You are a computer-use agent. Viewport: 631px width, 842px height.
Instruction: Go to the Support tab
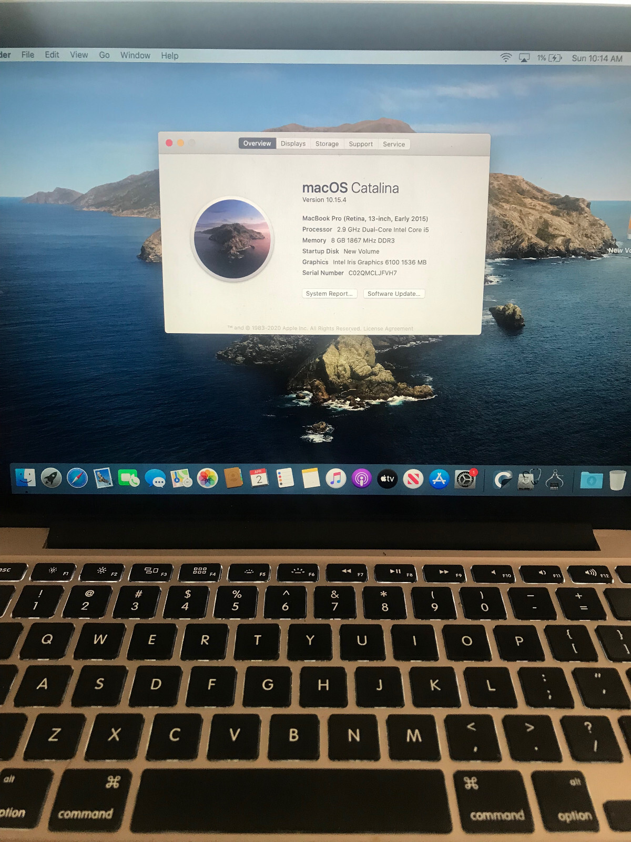[361, 144]
